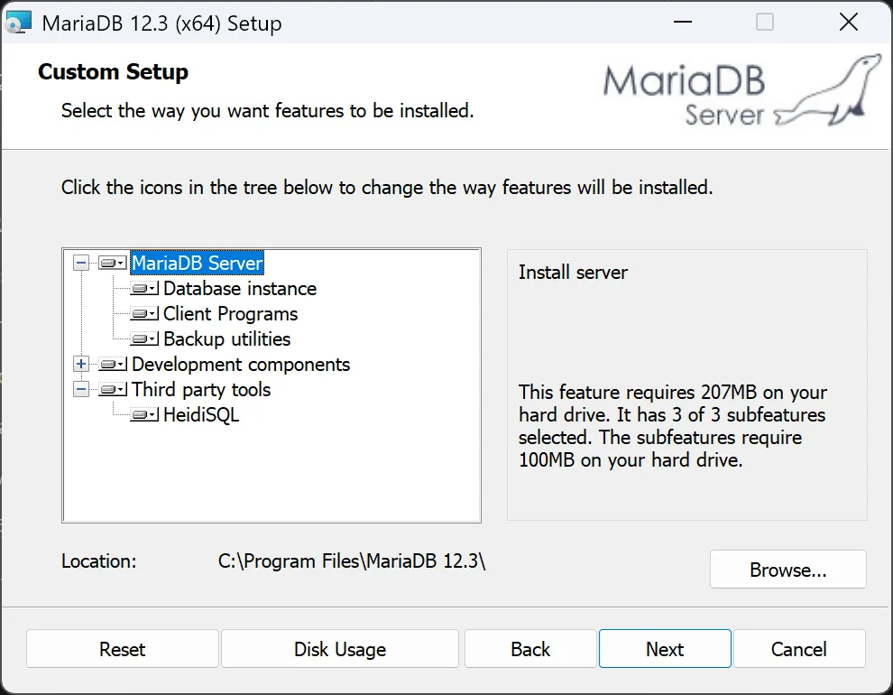Click the 'This feature requires 207MB' text
The height and width of the screenshot is (695, 893).
(673, 426)
